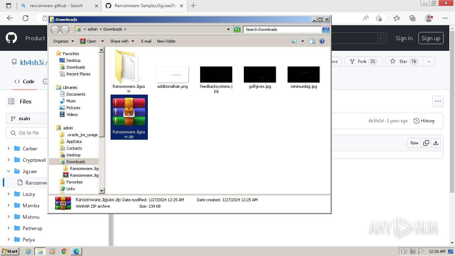The image size is (455, 256).
Task: Open the Explorer help question mark icon
Action: coord(322,41)
